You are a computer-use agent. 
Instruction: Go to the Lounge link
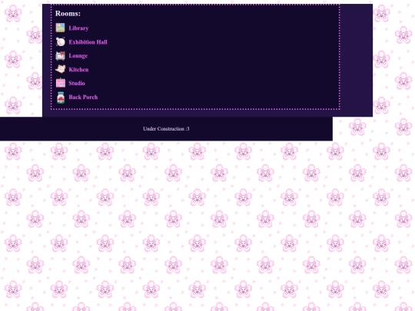pos(78,56)
